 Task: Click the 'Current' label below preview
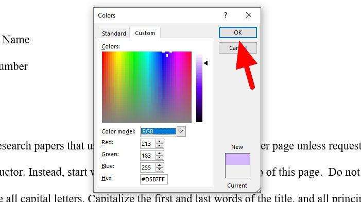click(237, 186)
